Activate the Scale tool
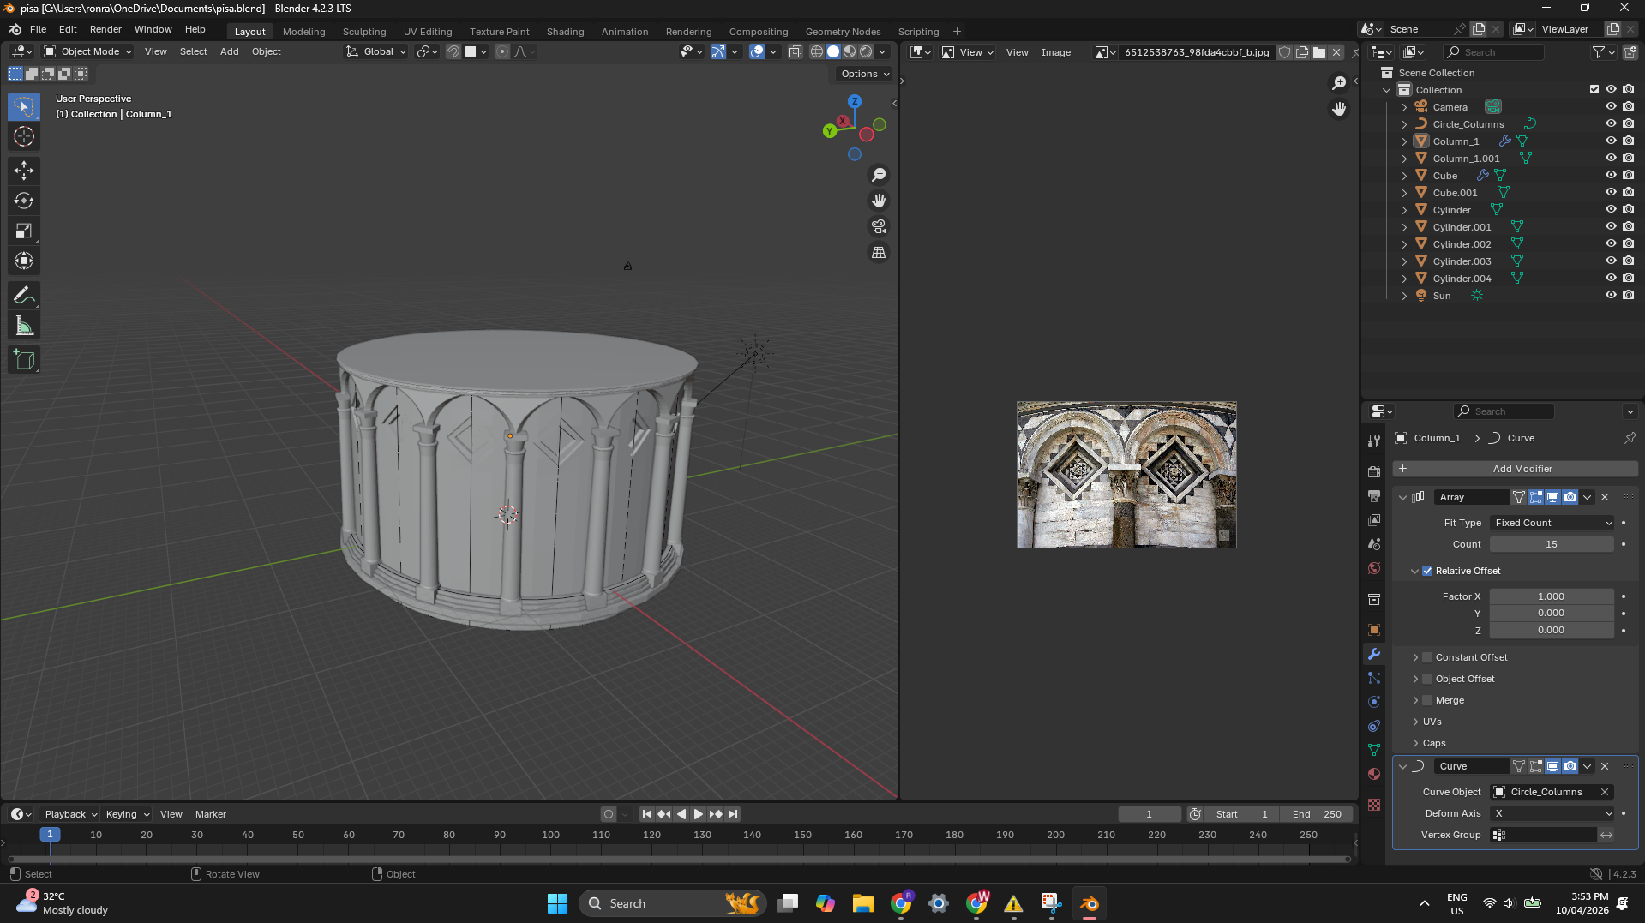The width and height of the screenshot is (1645, 923). pyautogui.click(x=24, y=231)
